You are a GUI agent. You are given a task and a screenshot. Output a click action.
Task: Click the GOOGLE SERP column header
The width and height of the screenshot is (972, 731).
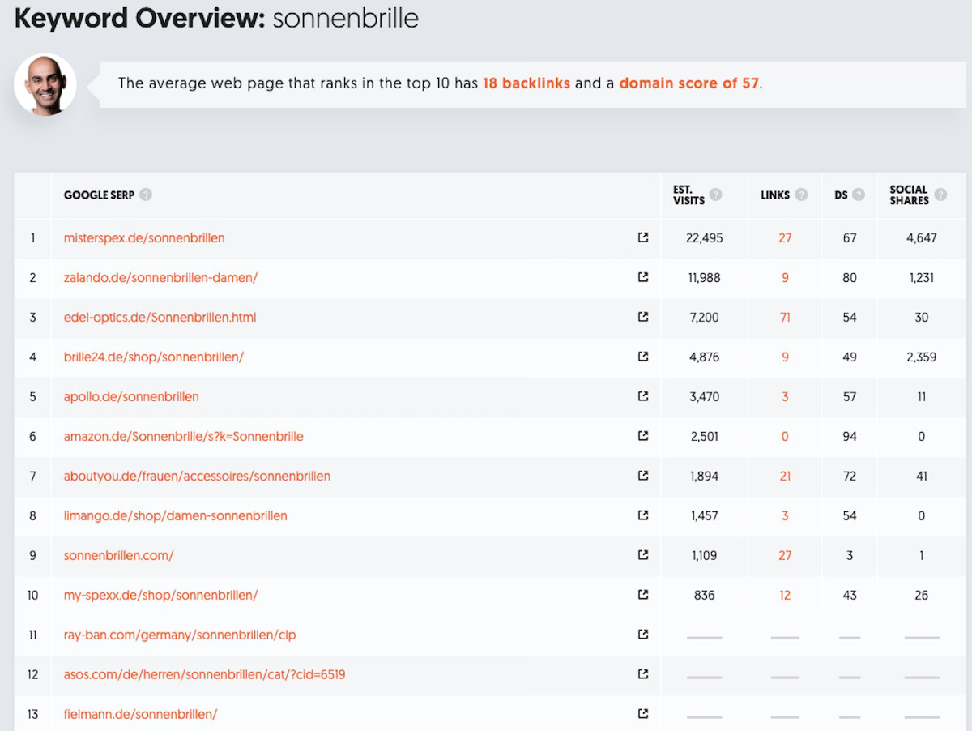[x=99, y=195]
